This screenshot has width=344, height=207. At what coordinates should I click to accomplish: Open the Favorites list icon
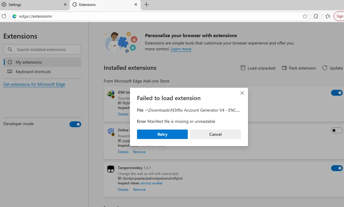[328, 16]
